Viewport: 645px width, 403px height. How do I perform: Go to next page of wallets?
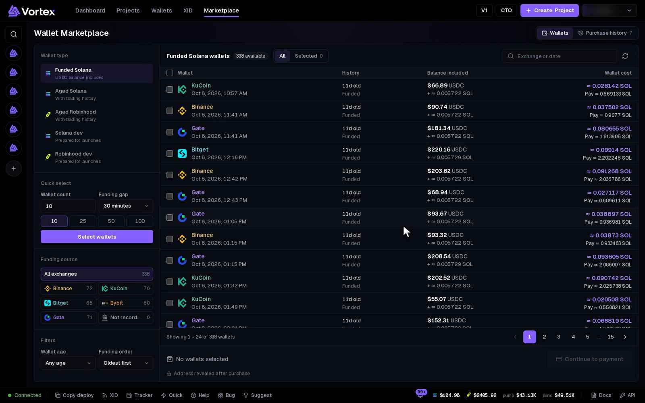(625, 337)
